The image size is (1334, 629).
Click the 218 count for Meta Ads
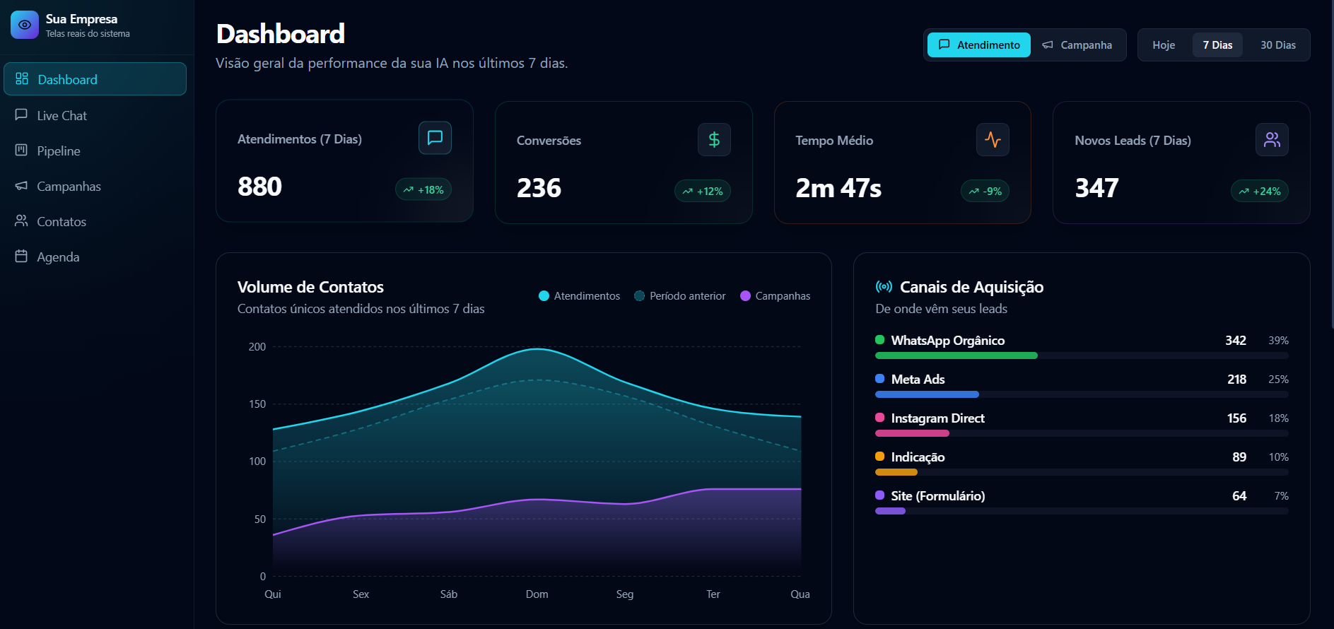click(1236, 380)
